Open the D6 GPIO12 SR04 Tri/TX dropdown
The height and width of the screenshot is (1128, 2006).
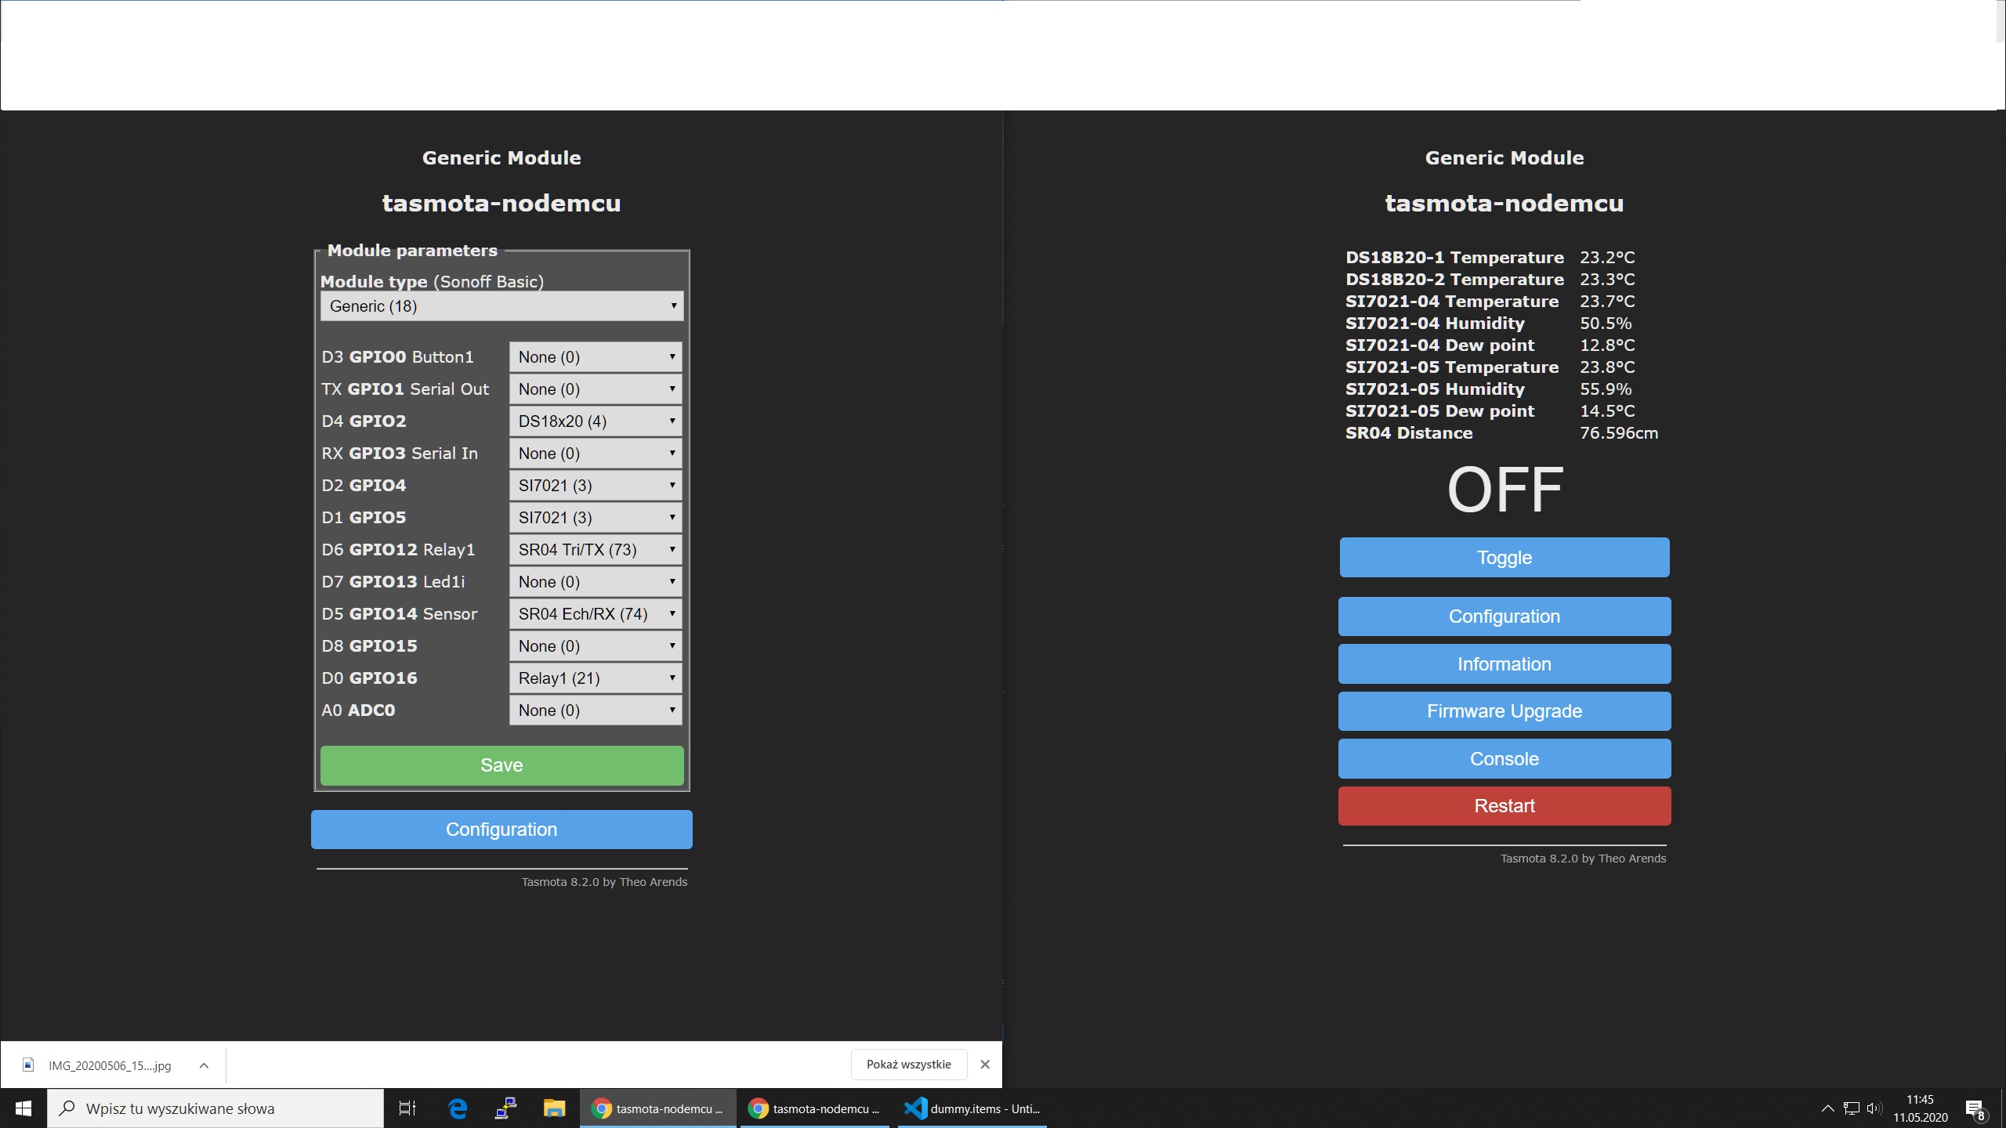[x=596, y=550]
